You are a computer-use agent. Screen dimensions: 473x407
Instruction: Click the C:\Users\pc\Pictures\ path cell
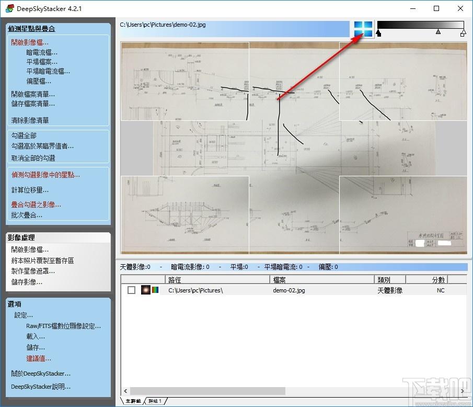(x=195, y=290)
